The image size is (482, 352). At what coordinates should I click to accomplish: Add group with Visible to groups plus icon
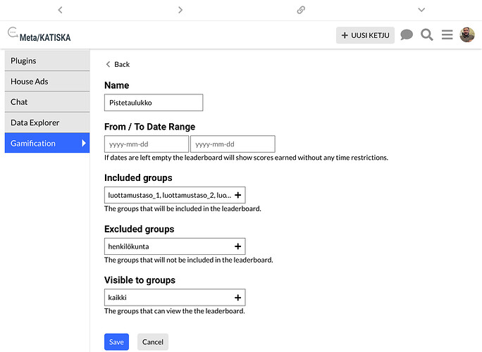click(x=238, y=297)
